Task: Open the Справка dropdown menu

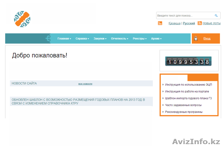Action: [82, 39]
